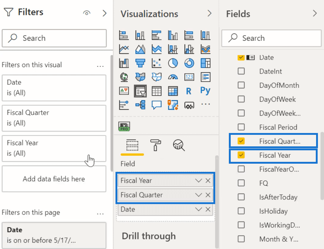Select the KPI visual

coord(124,91)
